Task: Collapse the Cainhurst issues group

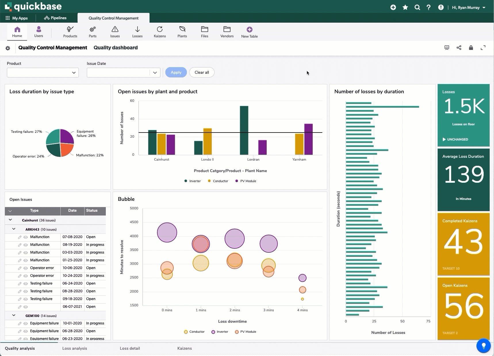Action: pyautogui.click(x=10, y=220)
